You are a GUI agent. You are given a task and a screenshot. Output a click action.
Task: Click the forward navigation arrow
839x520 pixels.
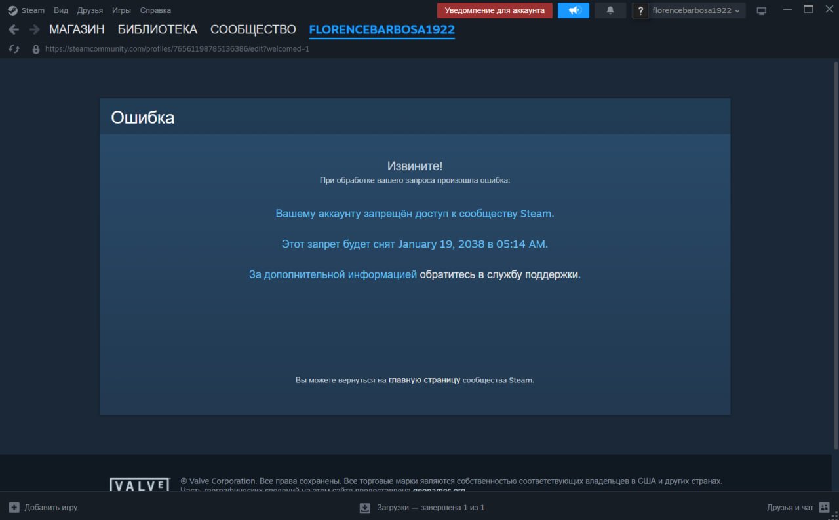tap(34, 29)
